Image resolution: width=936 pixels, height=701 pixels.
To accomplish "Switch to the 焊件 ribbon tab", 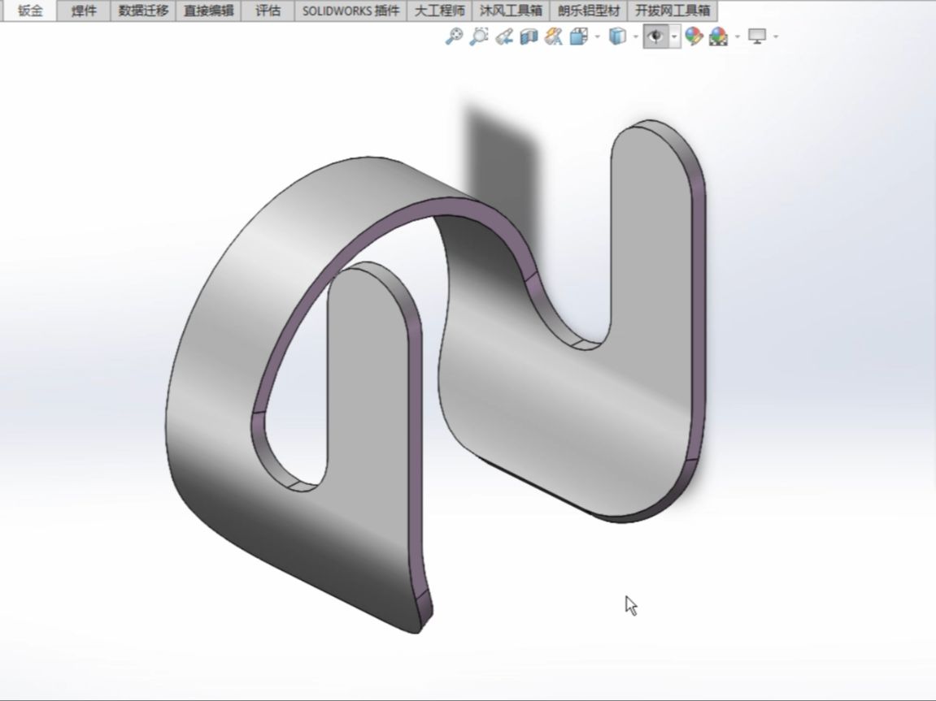I will [80, 10].
